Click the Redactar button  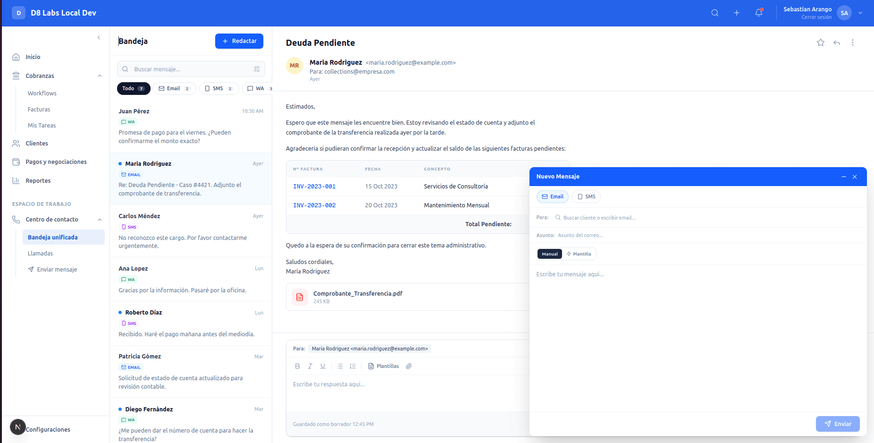pos(239,41)
